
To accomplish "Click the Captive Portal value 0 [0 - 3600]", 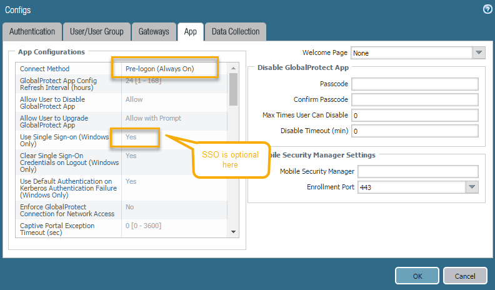I will click(x=143, y=226).
